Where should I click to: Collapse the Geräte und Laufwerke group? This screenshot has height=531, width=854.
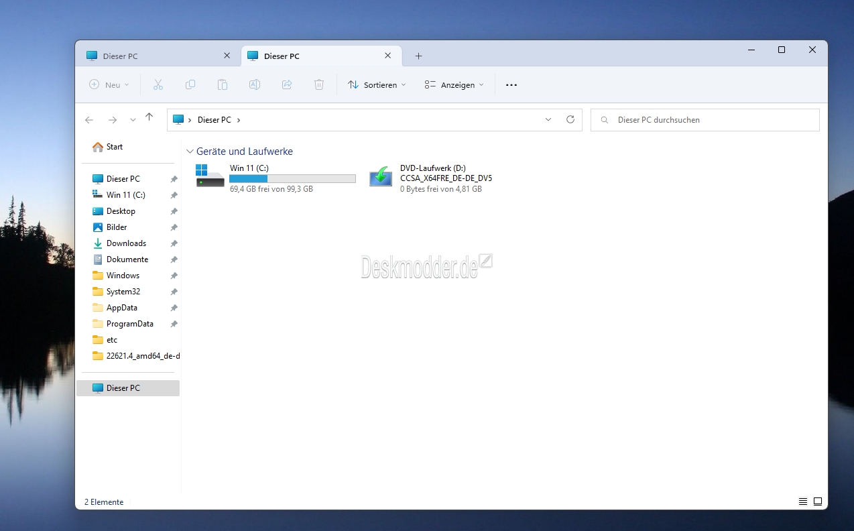(x=190, y=152)
